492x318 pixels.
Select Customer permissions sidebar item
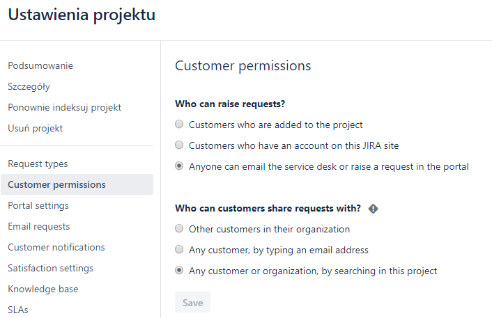pyautogui.click(x=57, y=185)
